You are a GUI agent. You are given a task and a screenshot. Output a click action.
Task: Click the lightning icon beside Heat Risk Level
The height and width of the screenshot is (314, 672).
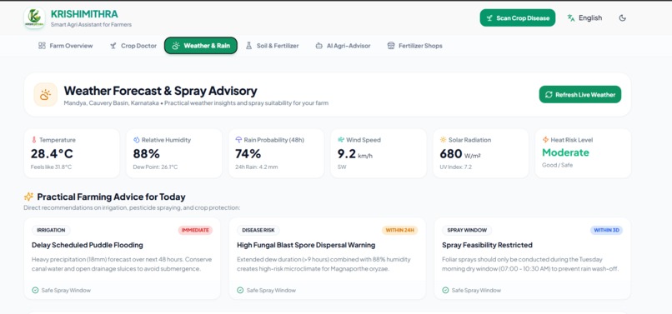(545, 140)
